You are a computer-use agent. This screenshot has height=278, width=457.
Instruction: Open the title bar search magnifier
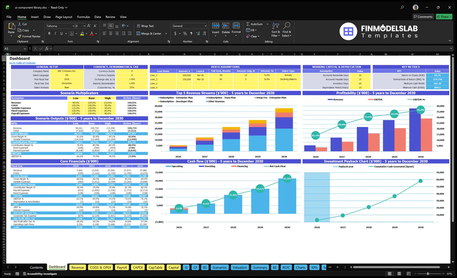(x=403, y=7)
